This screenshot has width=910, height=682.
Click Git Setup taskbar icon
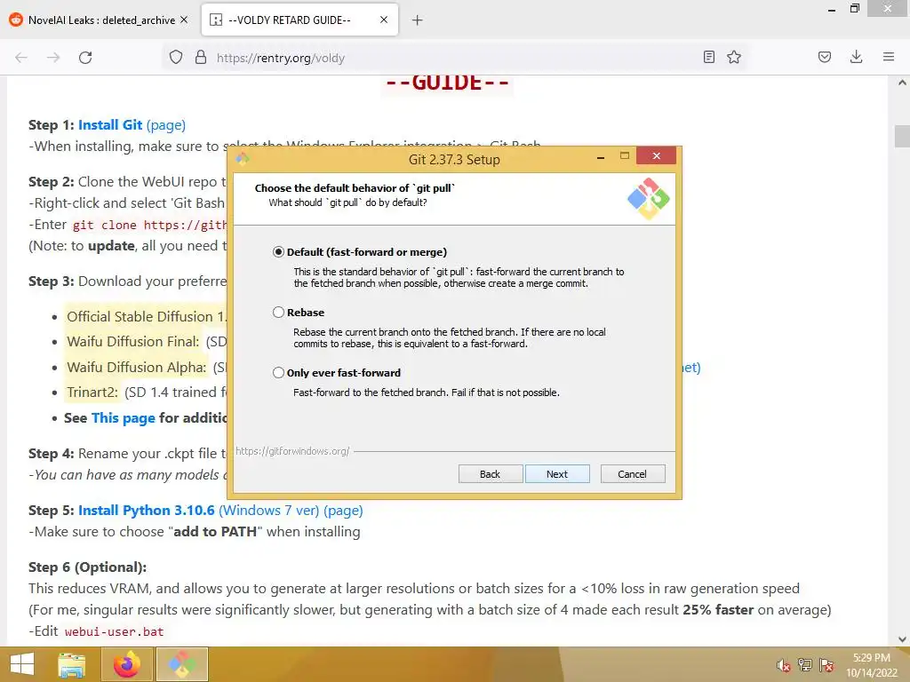(181, 664)
